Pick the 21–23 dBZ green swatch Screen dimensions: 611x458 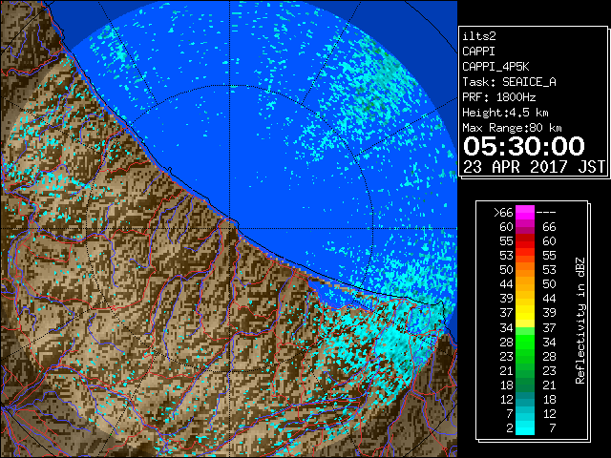point(525,370)
